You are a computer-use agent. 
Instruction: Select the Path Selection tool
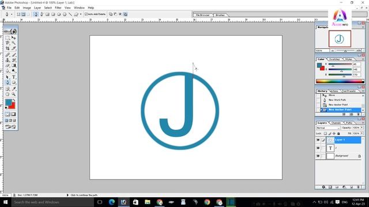pyautogui.click(x=7, y=77)
